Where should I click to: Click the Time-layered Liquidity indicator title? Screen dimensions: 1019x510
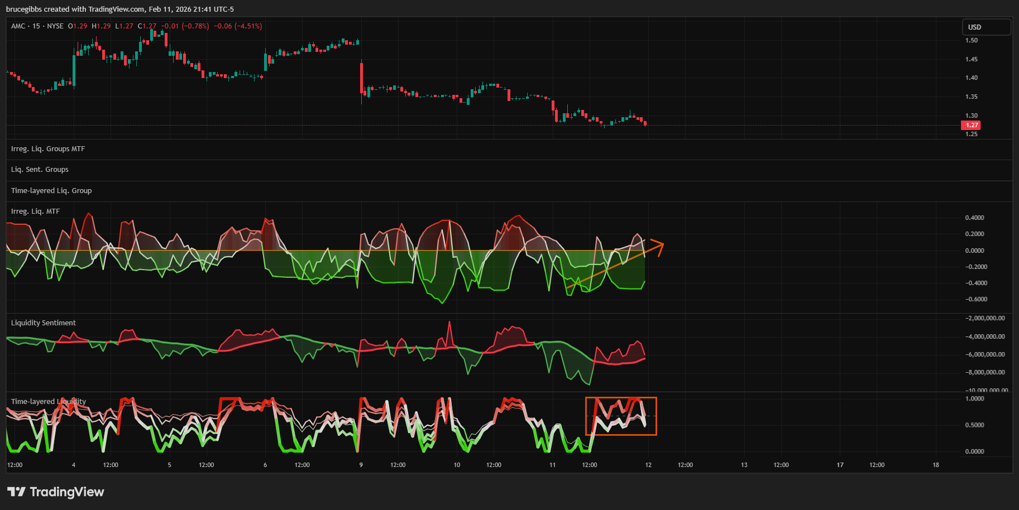[x=49, y=402]
